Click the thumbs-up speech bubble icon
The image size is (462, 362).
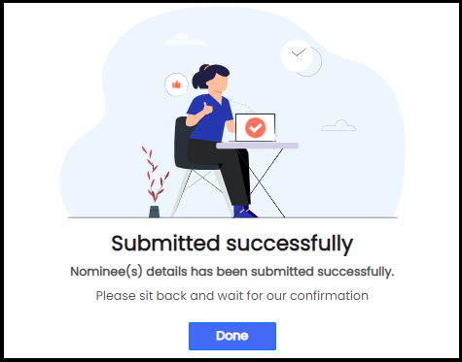click(x=176, y=84)
